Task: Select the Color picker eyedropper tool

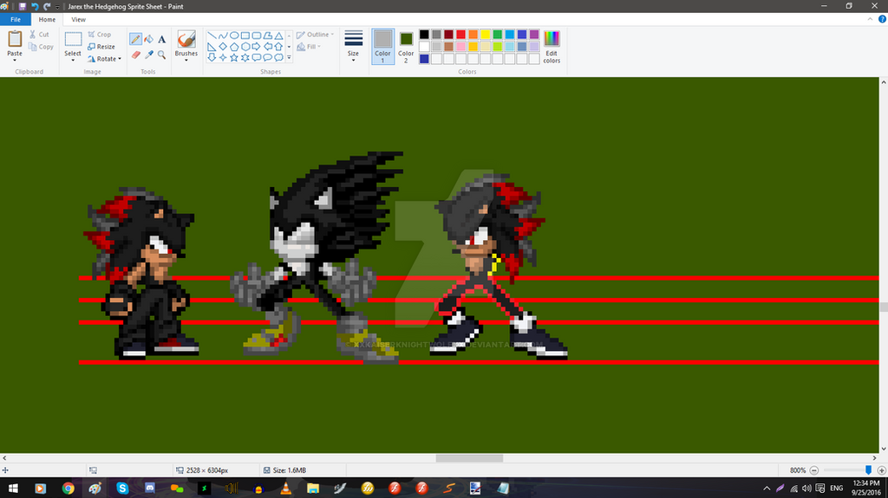Action: coord(149,55)
